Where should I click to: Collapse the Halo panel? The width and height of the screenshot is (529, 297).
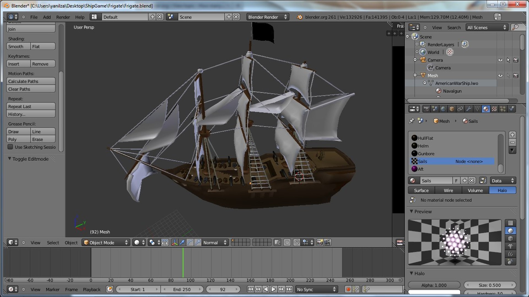tap(412, 273)
